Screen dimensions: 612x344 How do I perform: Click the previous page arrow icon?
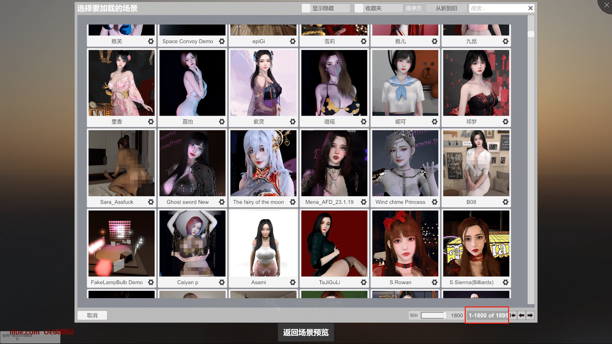(521, 315)
